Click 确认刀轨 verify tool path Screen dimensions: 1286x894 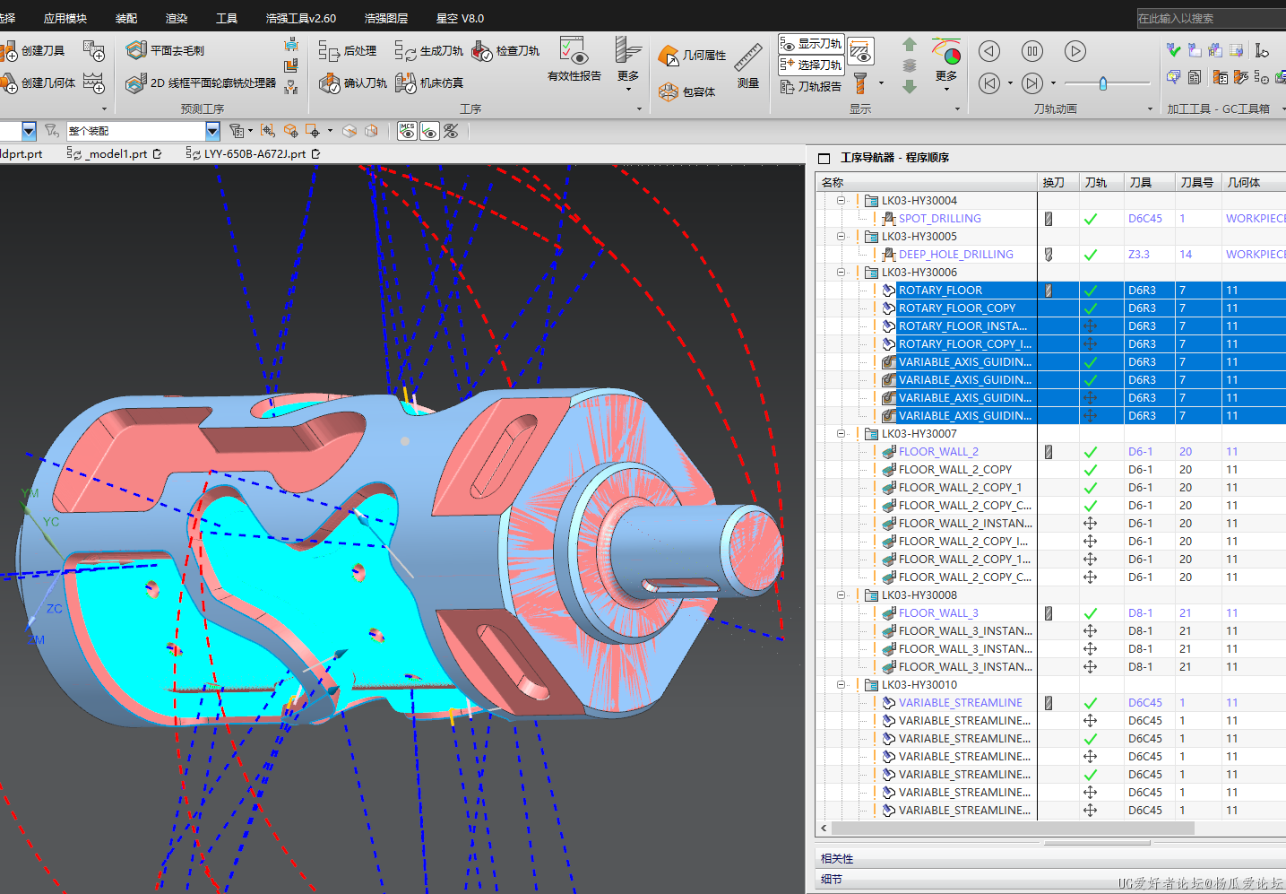(353, 82)
